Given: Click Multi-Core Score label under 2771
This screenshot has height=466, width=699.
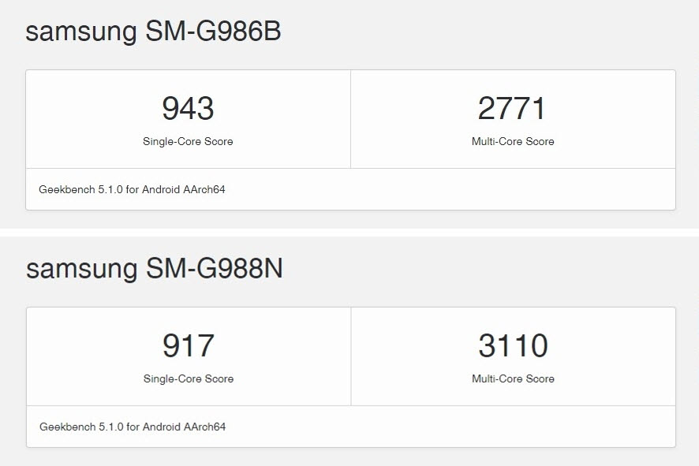Looking at the screenshot, I should [513, 141].
